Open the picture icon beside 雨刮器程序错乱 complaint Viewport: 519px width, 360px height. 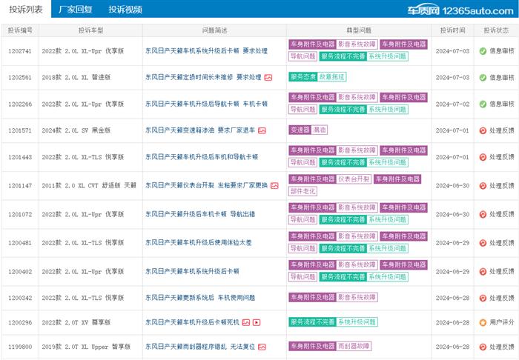click(262, 347)
